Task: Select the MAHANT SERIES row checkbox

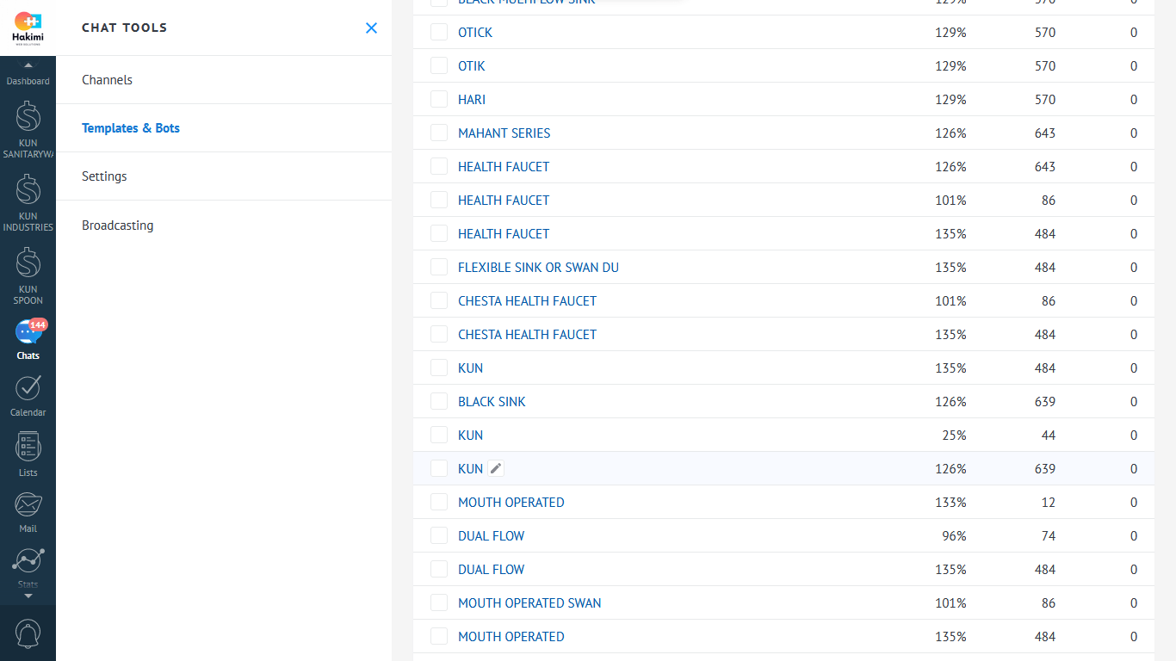Action: pos(439,133)
